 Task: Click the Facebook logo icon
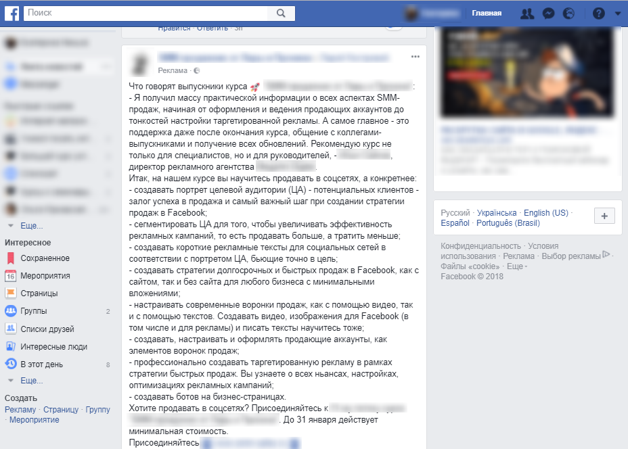pyautogui.click(x=12, y=14)
